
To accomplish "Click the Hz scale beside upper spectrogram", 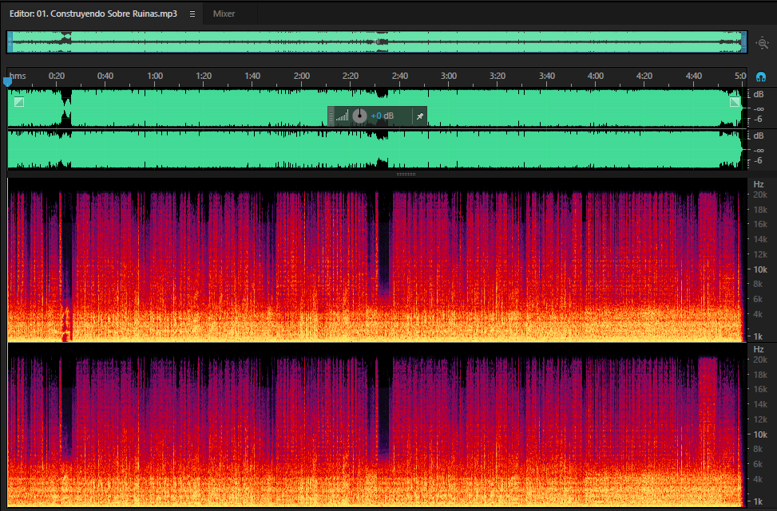I will click(759, 260).
